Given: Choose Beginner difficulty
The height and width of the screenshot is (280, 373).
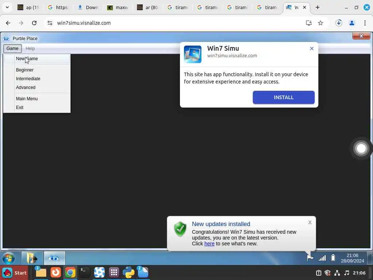Looking at the screenshot, I should 37,70.
